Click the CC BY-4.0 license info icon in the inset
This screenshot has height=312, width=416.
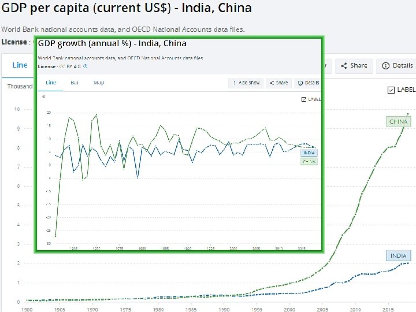[x=86, y=66]
